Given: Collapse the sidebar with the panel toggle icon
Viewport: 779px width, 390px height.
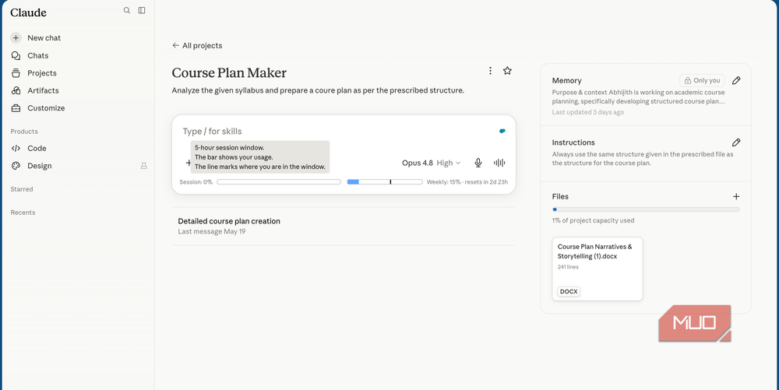Looking at the screenshot, I should [142, 10].
